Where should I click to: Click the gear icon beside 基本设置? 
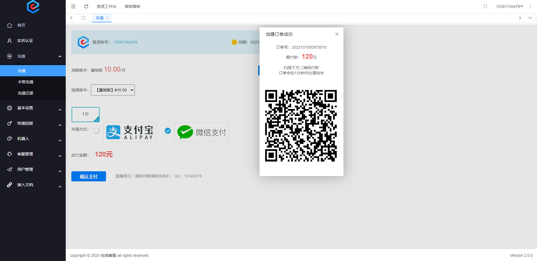[x=10, y=108]
